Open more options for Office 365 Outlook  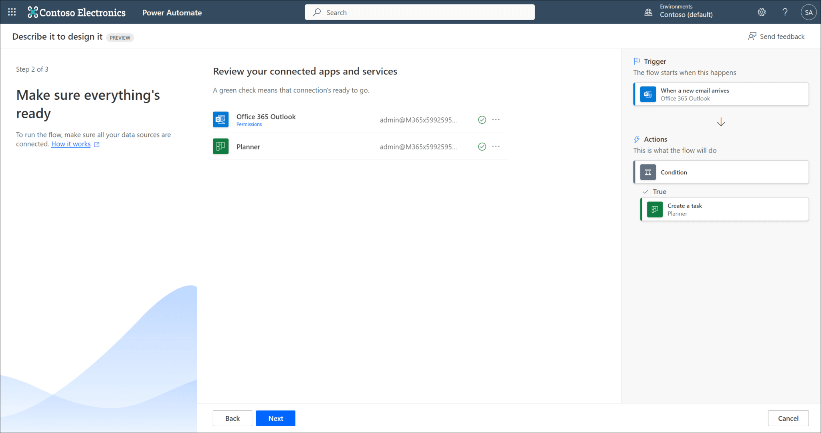(x=496, y=119)
